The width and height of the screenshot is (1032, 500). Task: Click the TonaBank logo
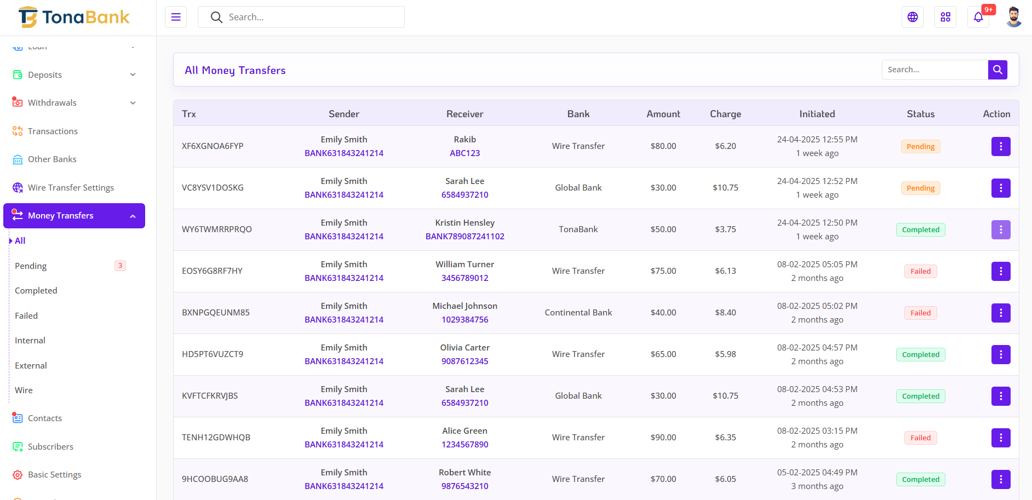[74, 18]
